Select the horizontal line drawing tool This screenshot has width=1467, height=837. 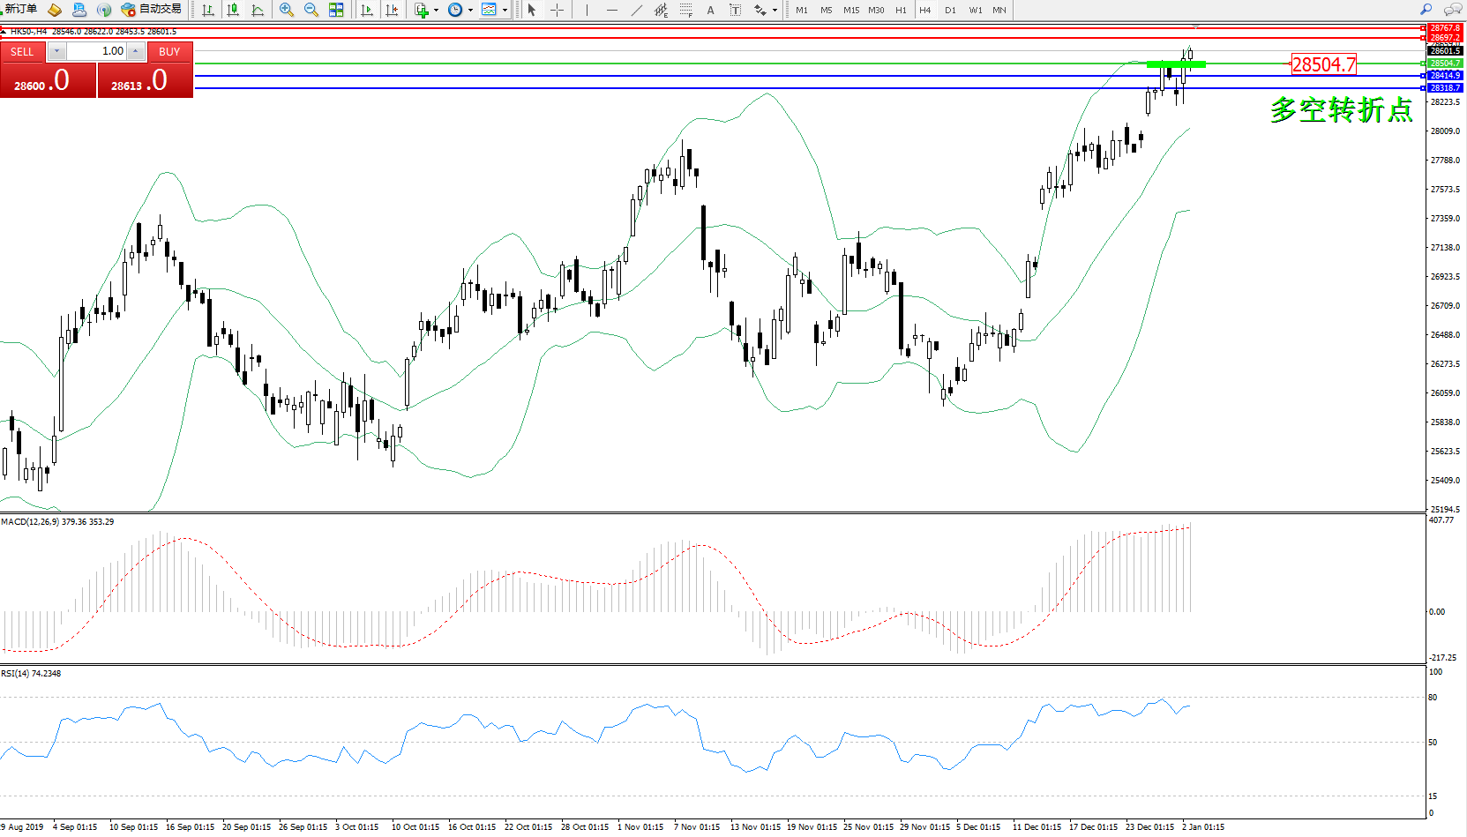click(611, 10)
